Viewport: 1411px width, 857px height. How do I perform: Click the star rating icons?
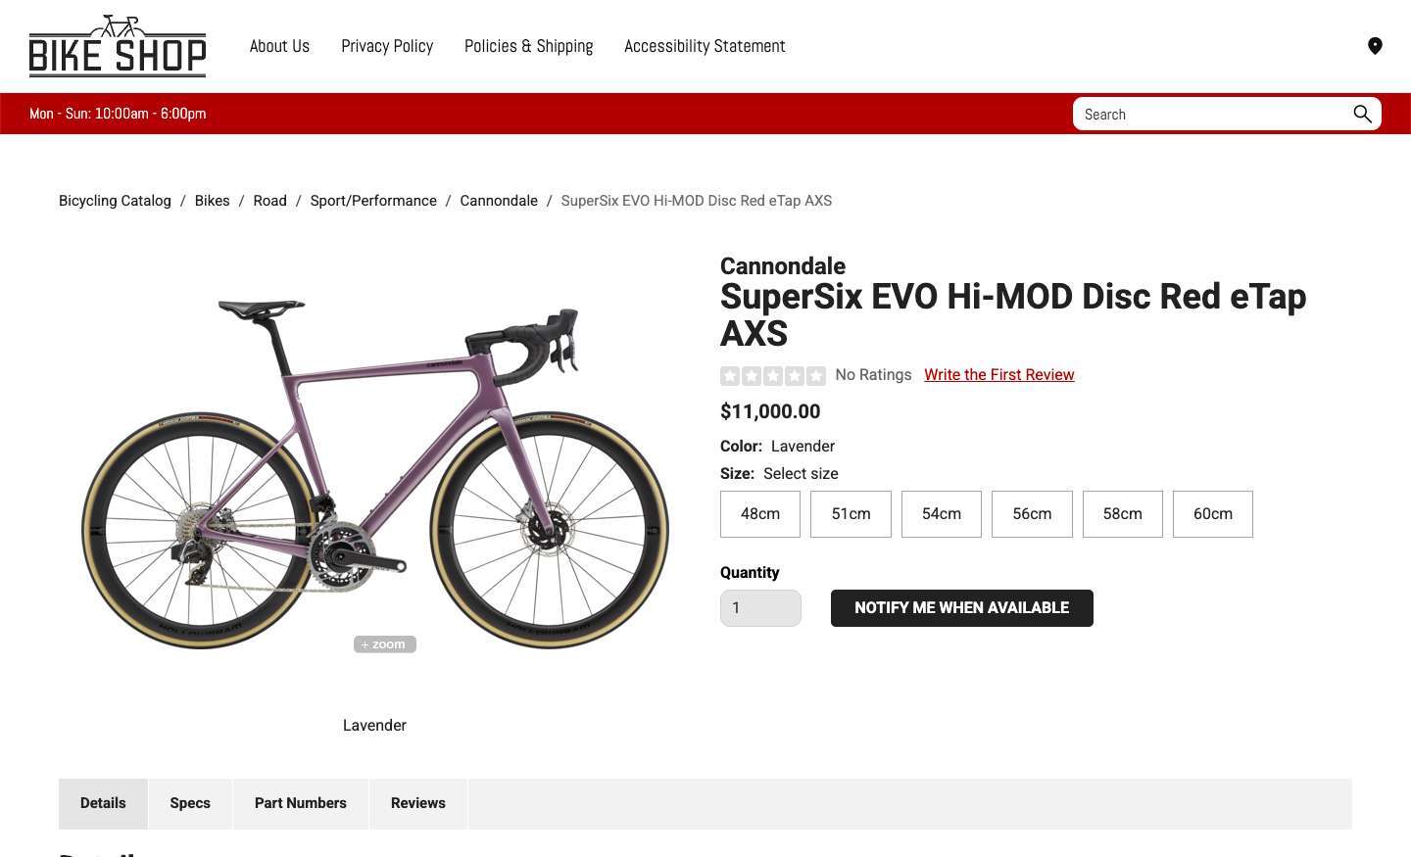(772, 375)
